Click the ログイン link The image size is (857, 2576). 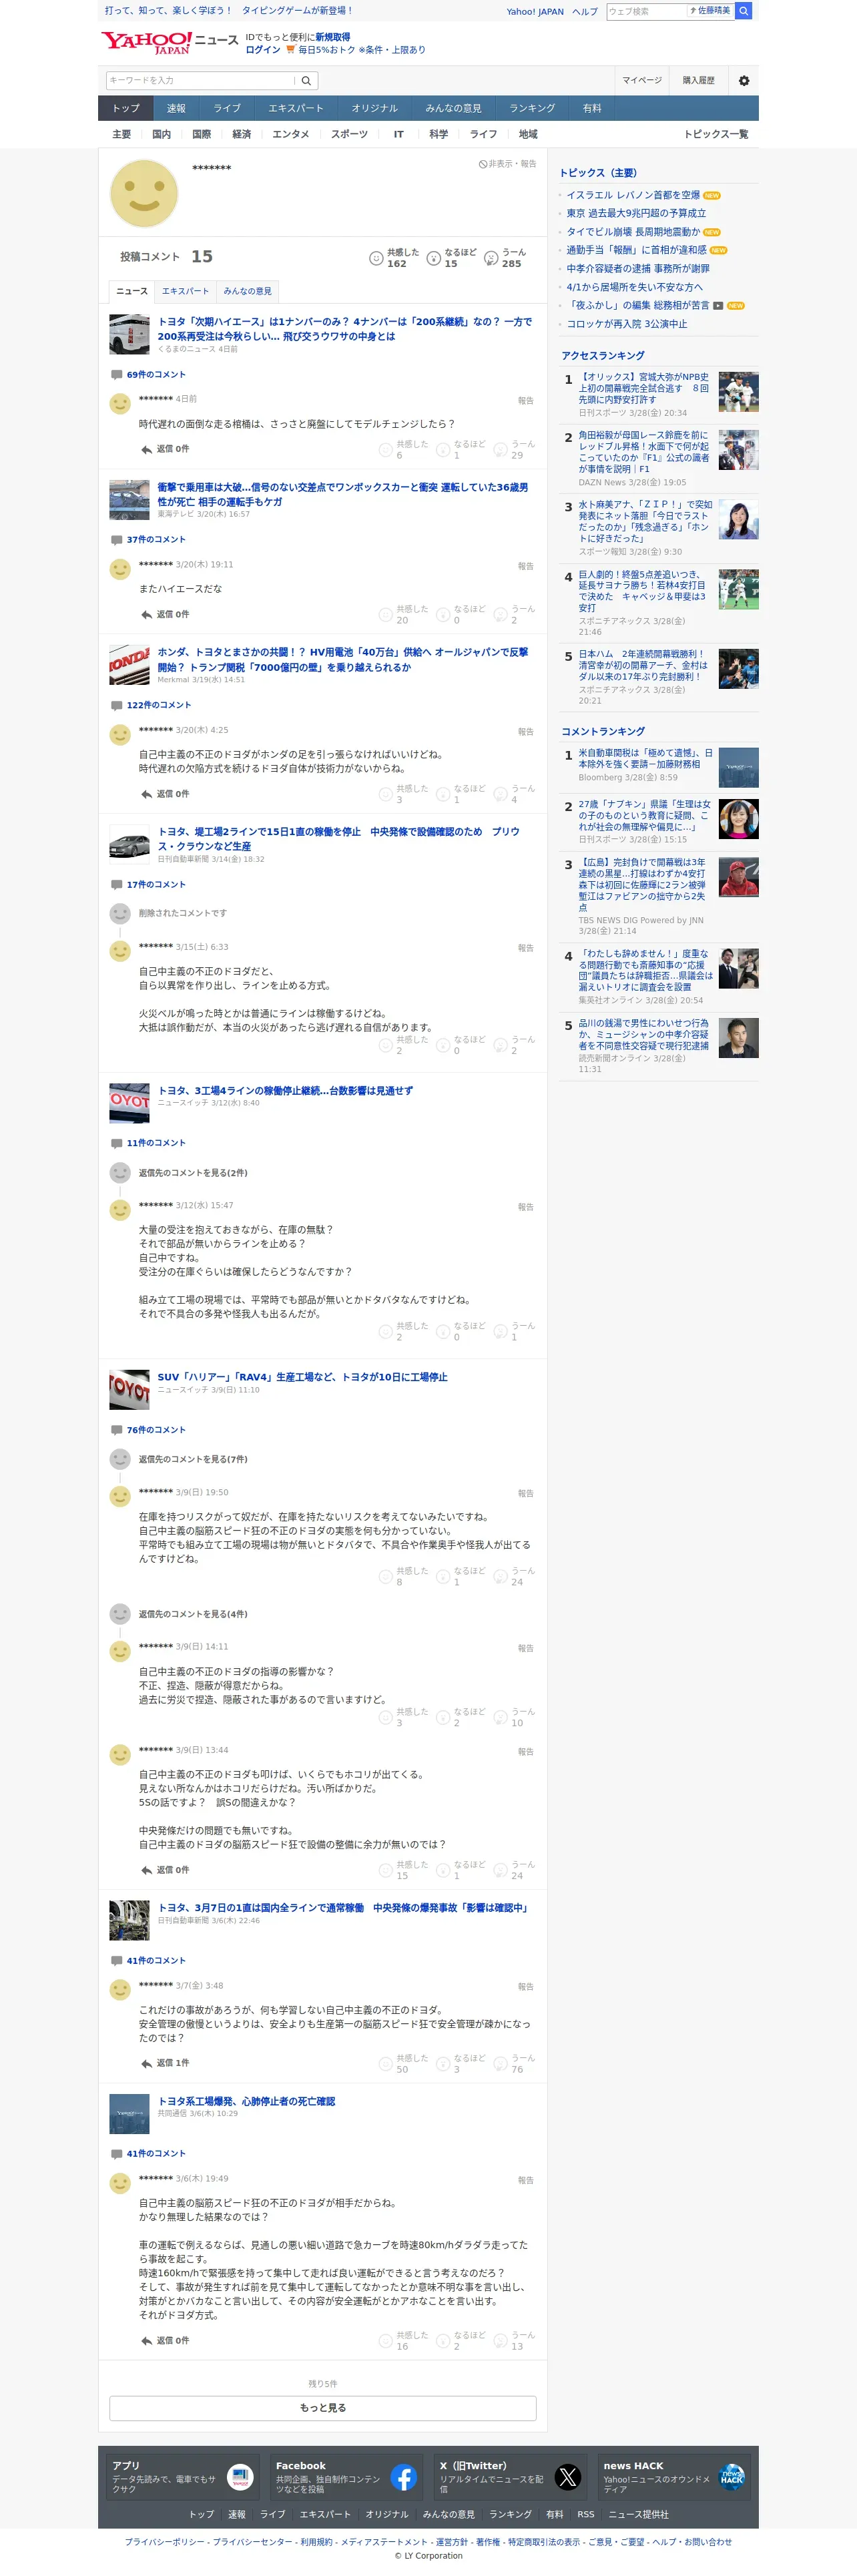[x=263, y=50]
